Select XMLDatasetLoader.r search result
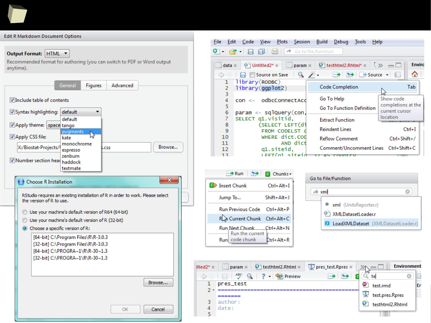This screenshot has width=431, height=323. [x=371, y=214]
